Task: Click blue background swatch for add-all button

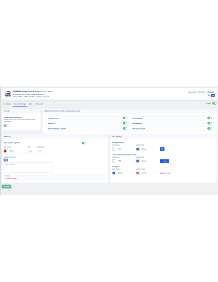Action: [137, 161]
